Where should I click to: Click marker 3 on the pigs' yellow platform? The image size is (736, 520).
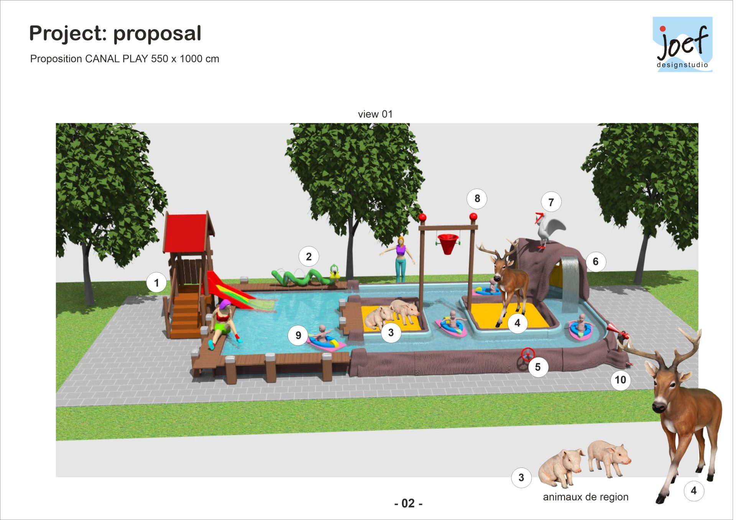tap(391, 332)
